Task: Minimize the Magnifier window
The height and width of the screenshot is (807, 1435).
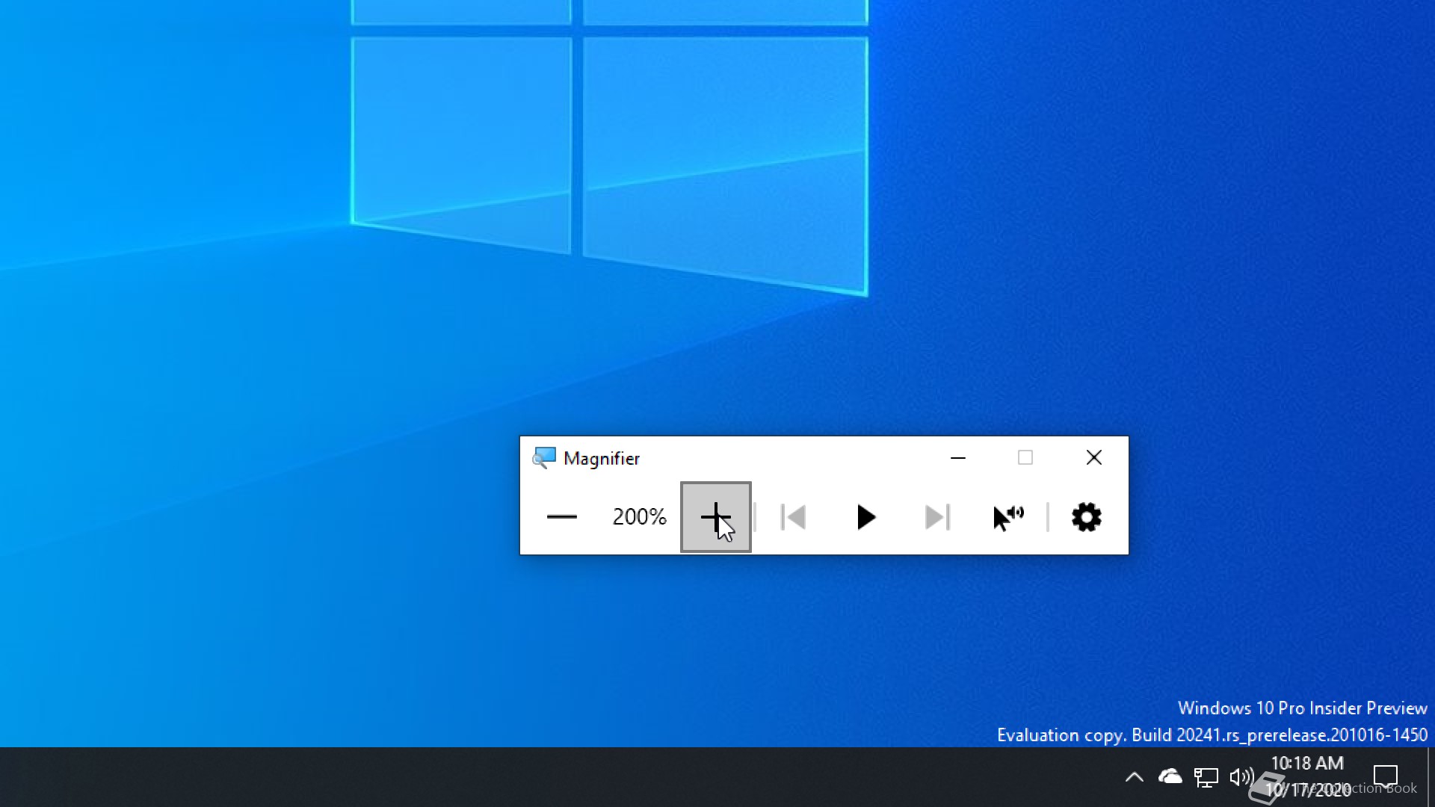Action: [958, 458]
